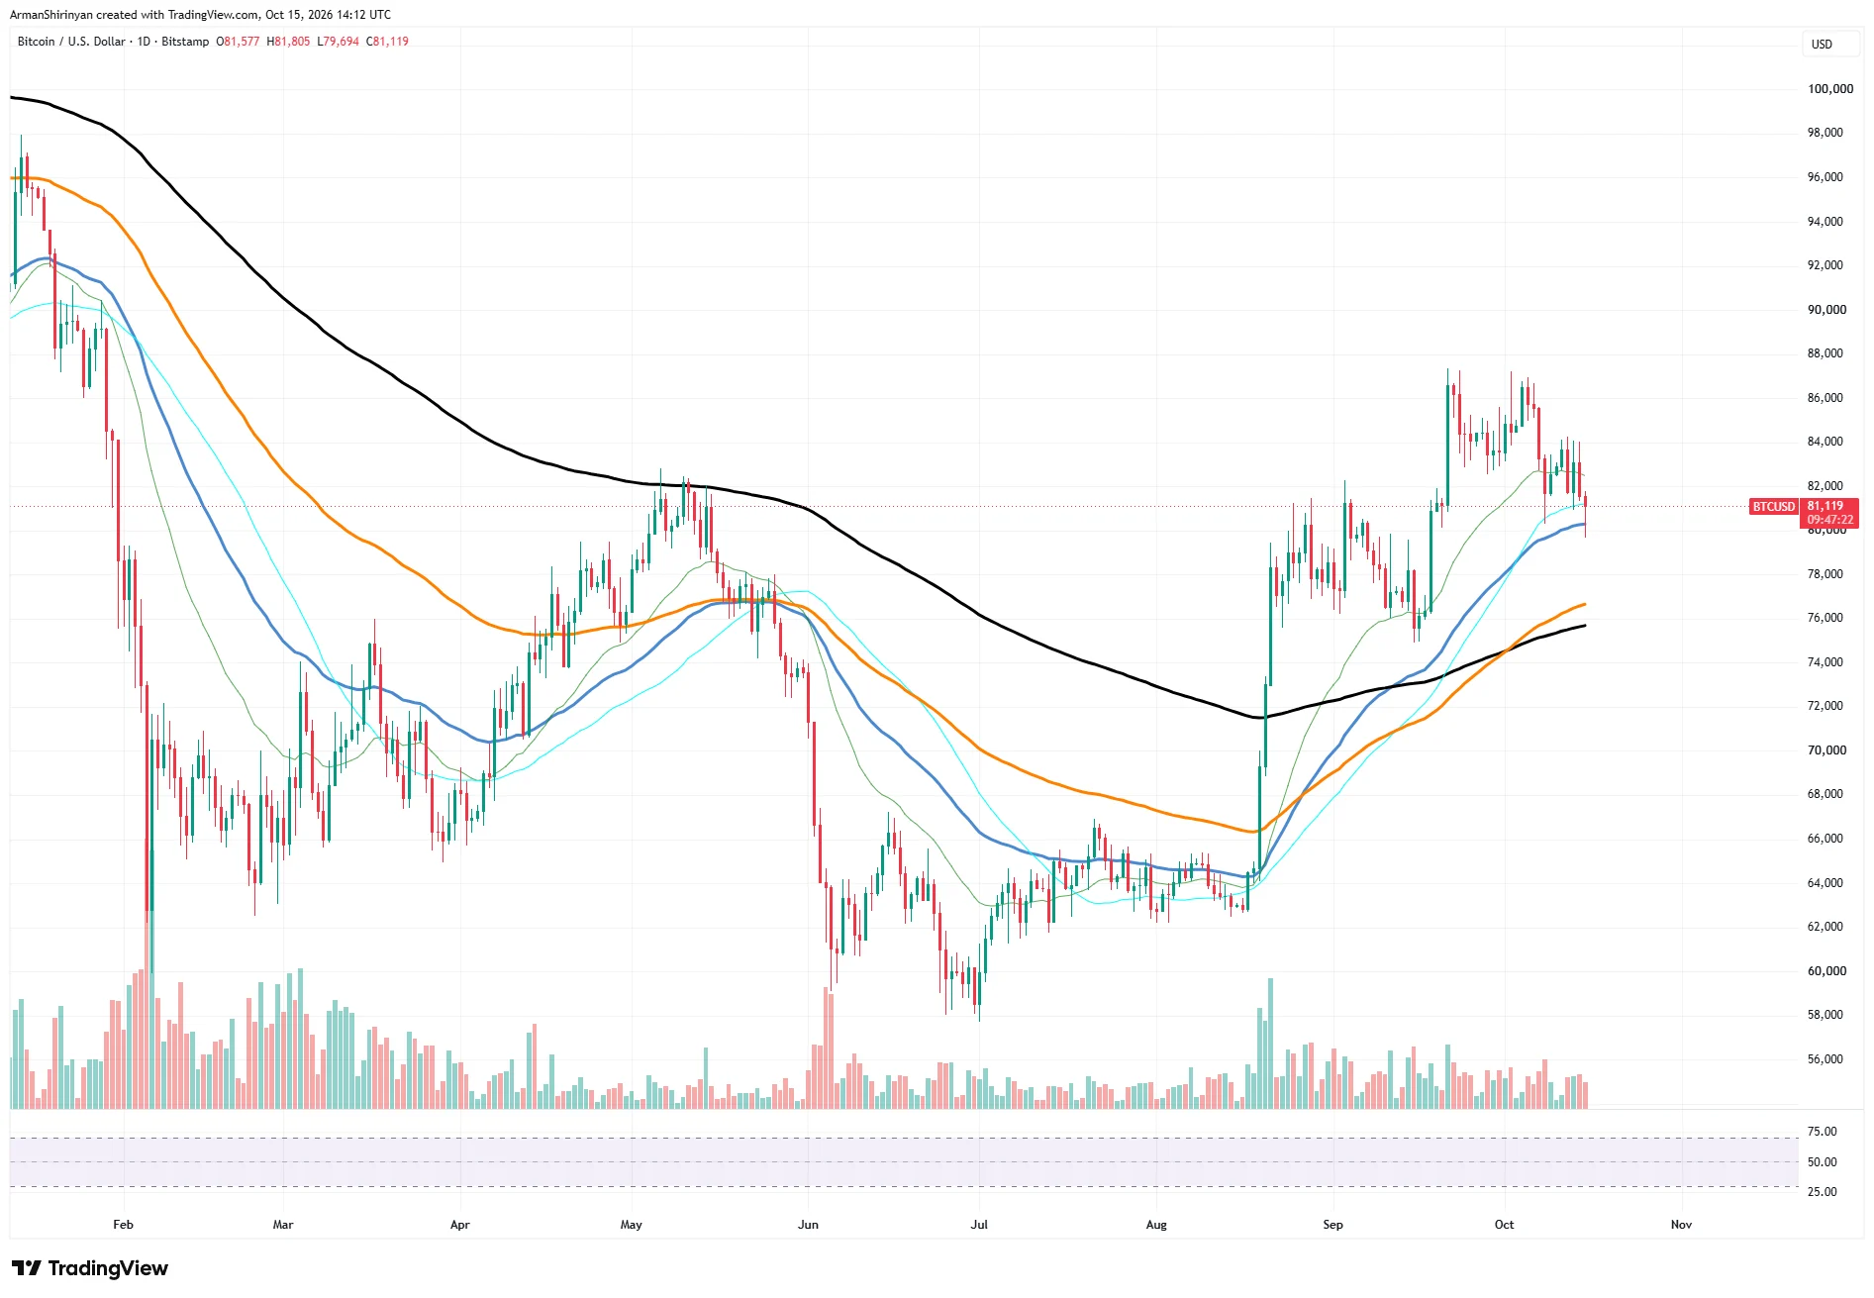Image resolution: width=1874 pixels, height=1298 pixels.
Task: Click the TradingView wordmark text
Action: (x=108, y=1268)
